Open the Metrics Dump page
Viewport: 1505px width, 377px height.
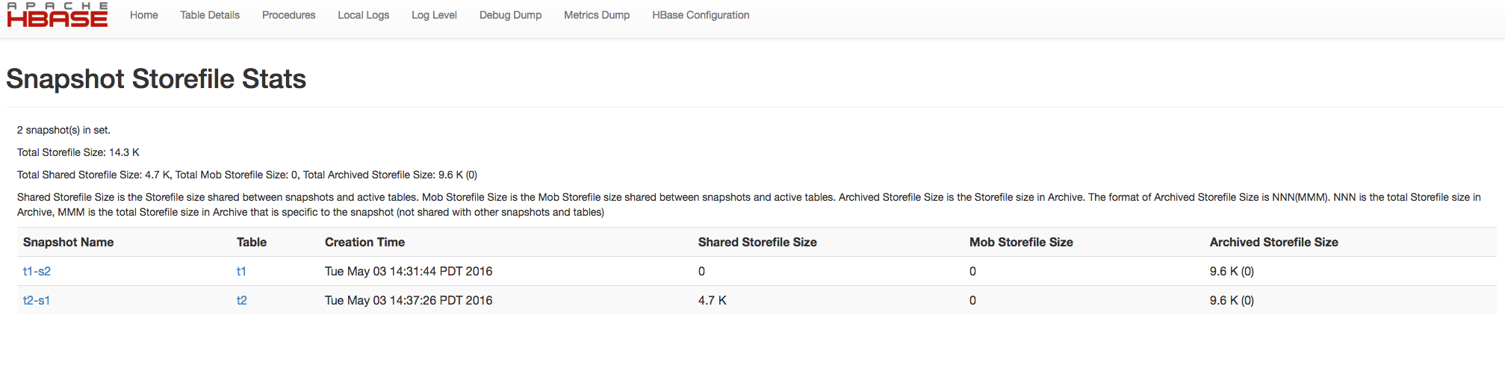[597, 15]
